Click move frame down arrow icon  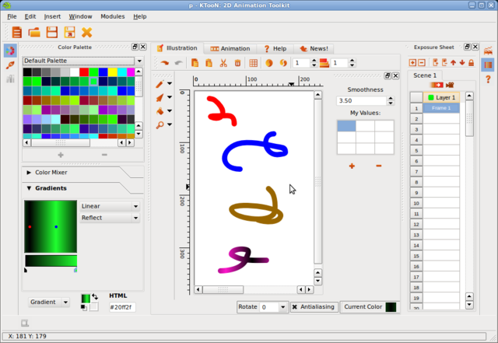coord(462,62)
